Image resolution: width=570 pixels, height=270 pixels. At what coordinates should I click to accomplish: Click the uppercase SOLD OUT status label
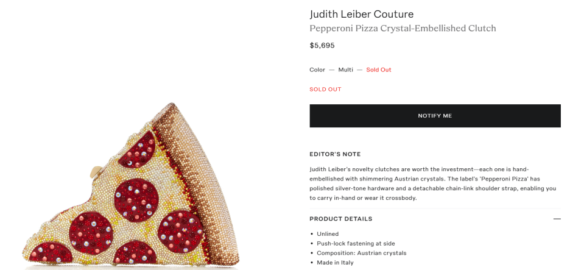point(325,89)
